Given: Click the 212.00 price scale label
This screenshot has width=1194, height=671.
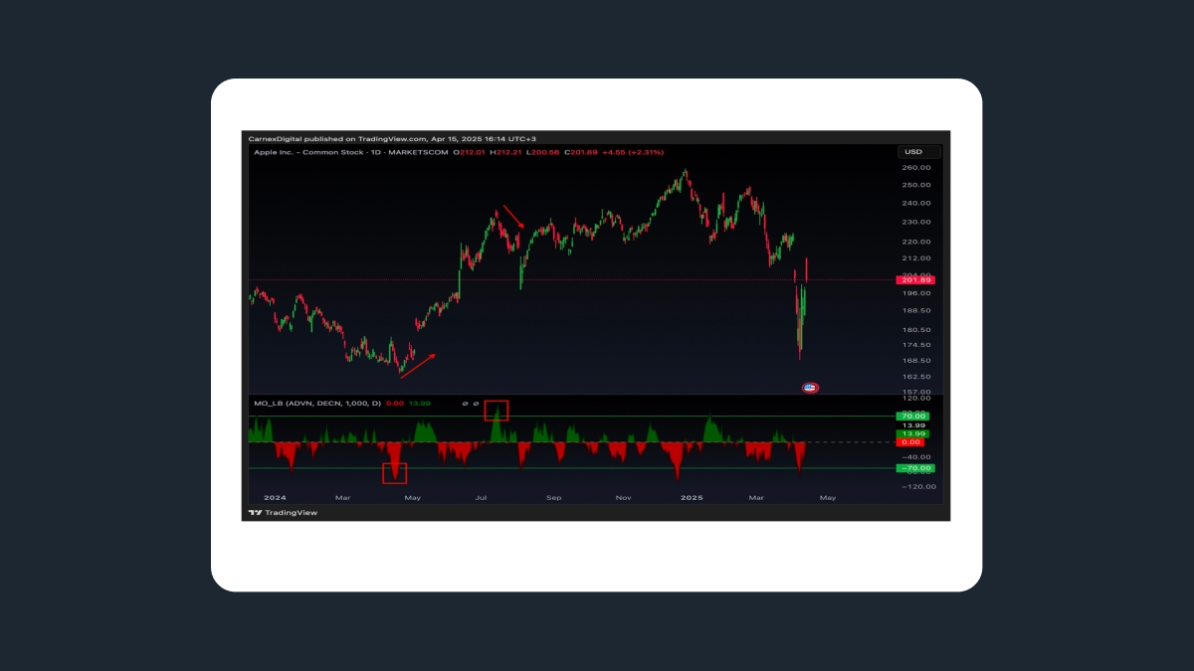Looking at the screenshot, I should pyautogui.click(x=916, y=258).
